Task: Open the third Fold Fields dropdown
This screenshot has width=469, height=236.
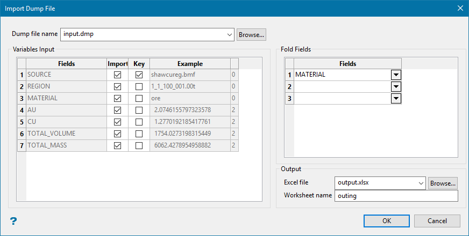Action: (x=396, y=99)
